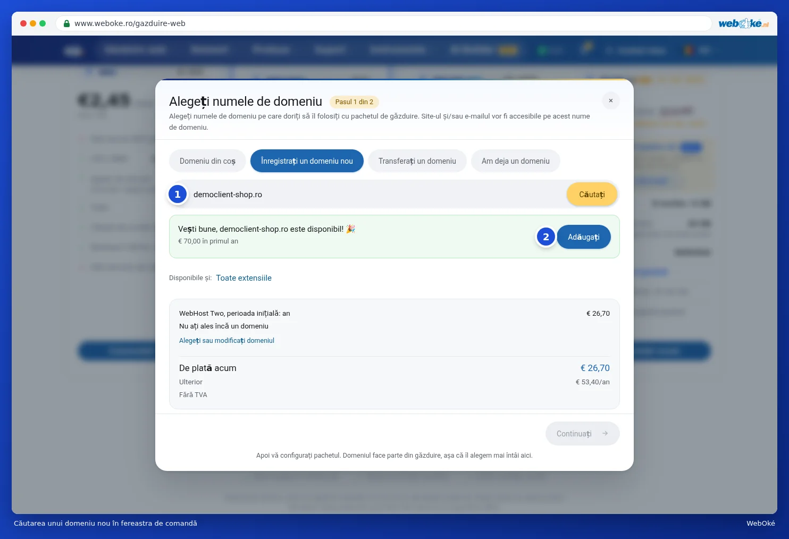
Task: Click the € 53,40/an ulterior price
Action: click(592, 382)
